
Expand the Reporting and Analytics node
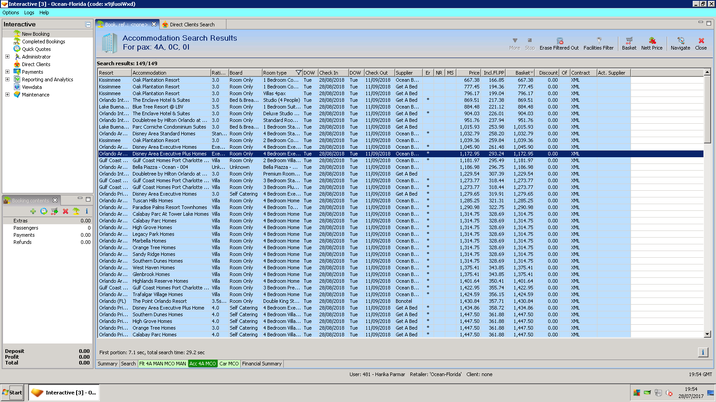pyautogui.click(x=7, y=80)
